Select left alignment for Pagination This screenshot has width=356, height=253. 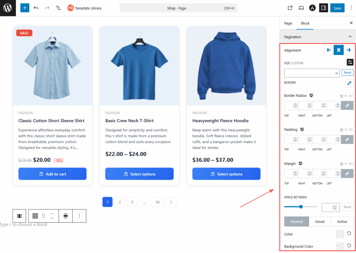tap(328, 50)
